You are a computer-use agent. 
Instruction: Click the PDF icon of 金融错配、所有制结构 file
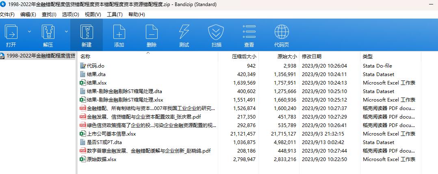click(x=83, y=108)
